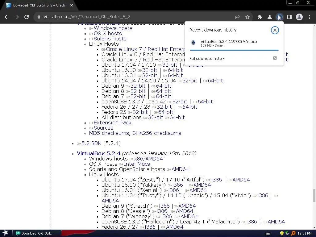
Task: Open Oracle Linux 7 / Red Hat link
Action: [145, 49]
